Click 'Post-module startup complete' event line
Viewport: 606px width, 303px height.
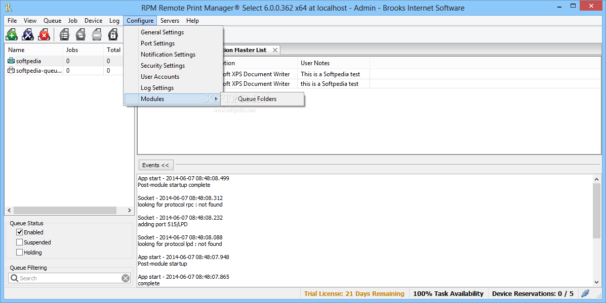(x=174, y=185)
